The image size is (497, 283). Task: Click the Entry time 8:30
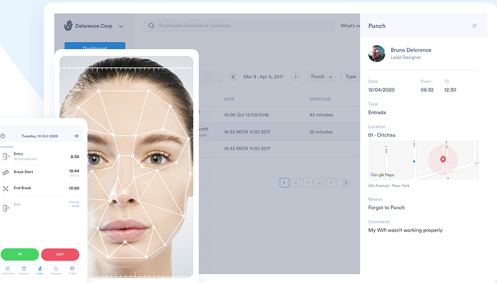[x=75, y=156]
